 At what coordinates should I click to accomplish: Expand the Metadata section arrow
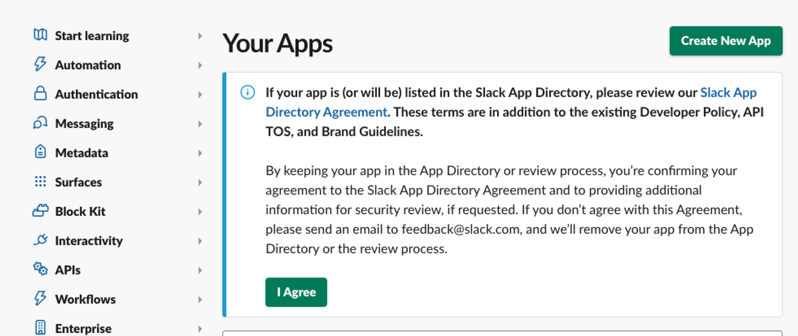tap(200, 153)
